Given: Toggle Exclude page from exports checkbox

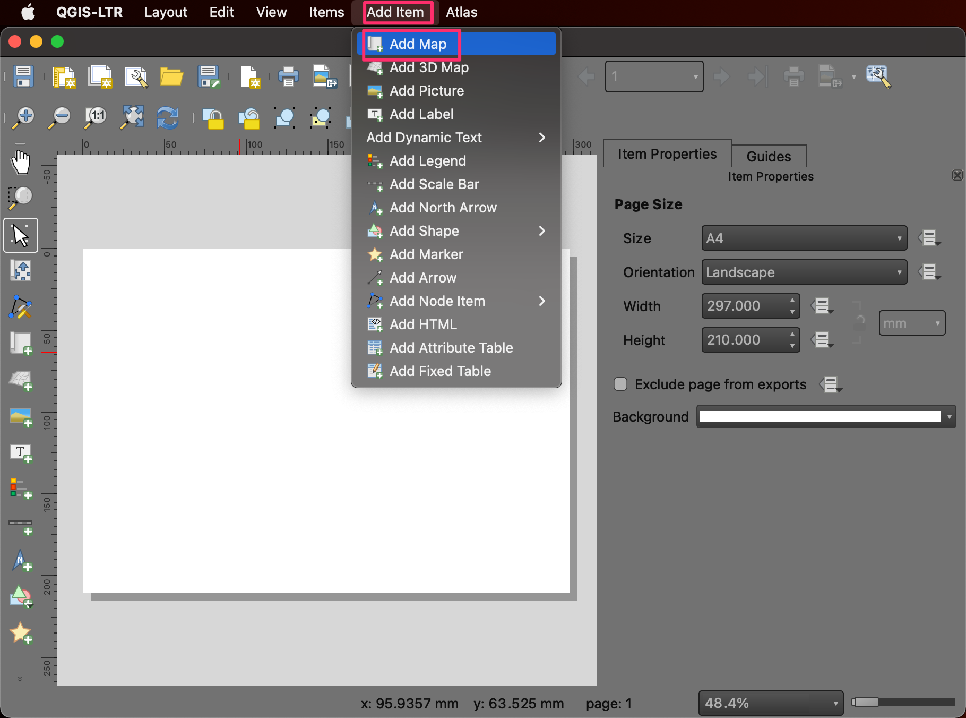Looking at the screenshot, I should (620, 384).
